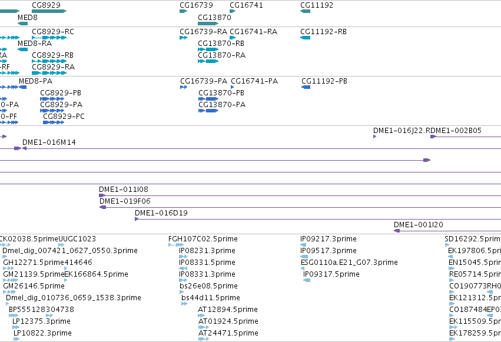This screenshot has width=501, height=342.
Task: Select the GM26146.5prime EST label
Action: 34,286
